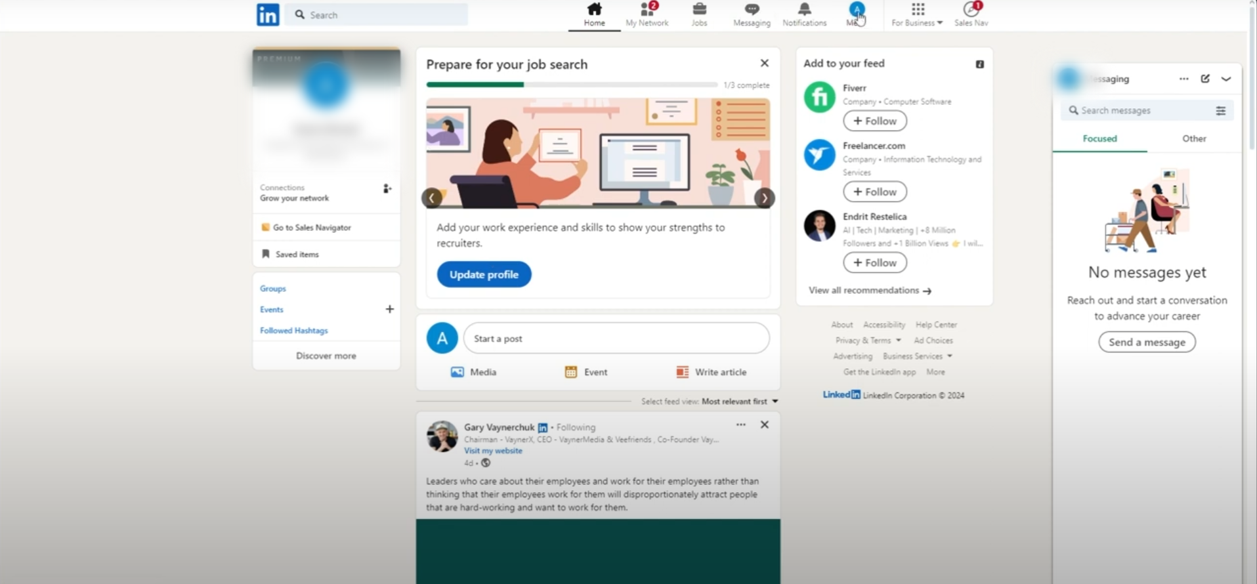
Task: Click the Fiverr company name
Action: click(855, 88)
